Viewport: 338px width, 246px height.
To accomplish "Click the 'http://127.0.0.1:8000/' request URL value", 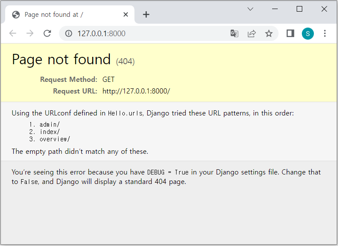I will pyautogui.click(x=136, y=91).
